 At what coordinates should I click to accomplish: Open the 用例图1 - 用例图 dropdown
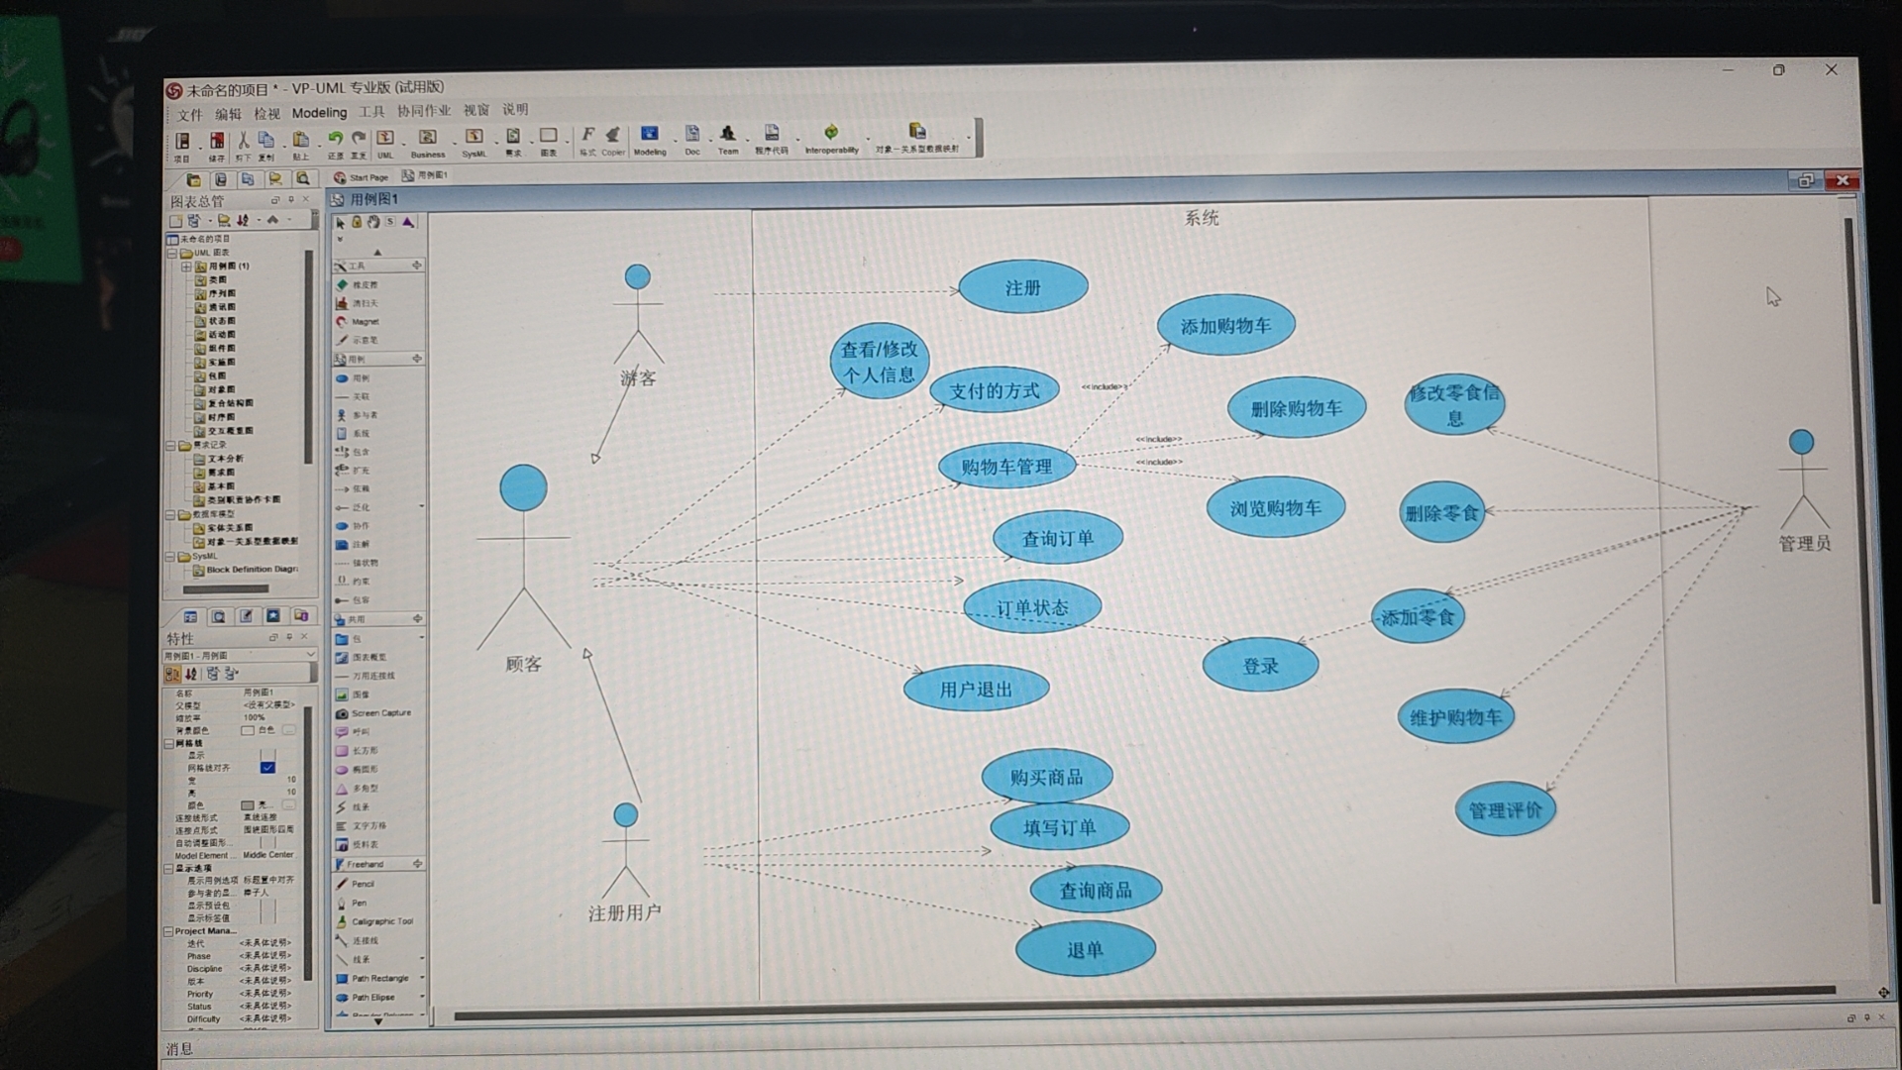pyautogui.click(x=310, y=655)
